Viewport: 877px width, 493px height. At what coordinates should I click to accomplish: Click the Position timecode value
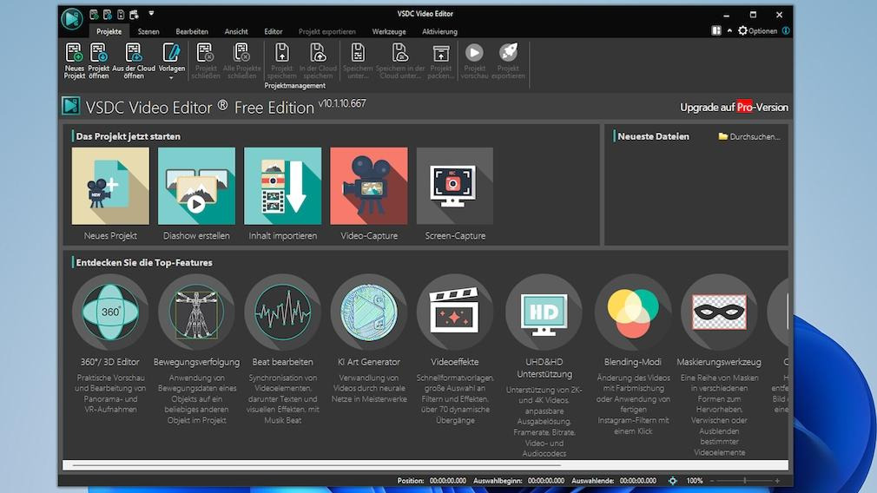pyautogui.click(x=447, y=481)
